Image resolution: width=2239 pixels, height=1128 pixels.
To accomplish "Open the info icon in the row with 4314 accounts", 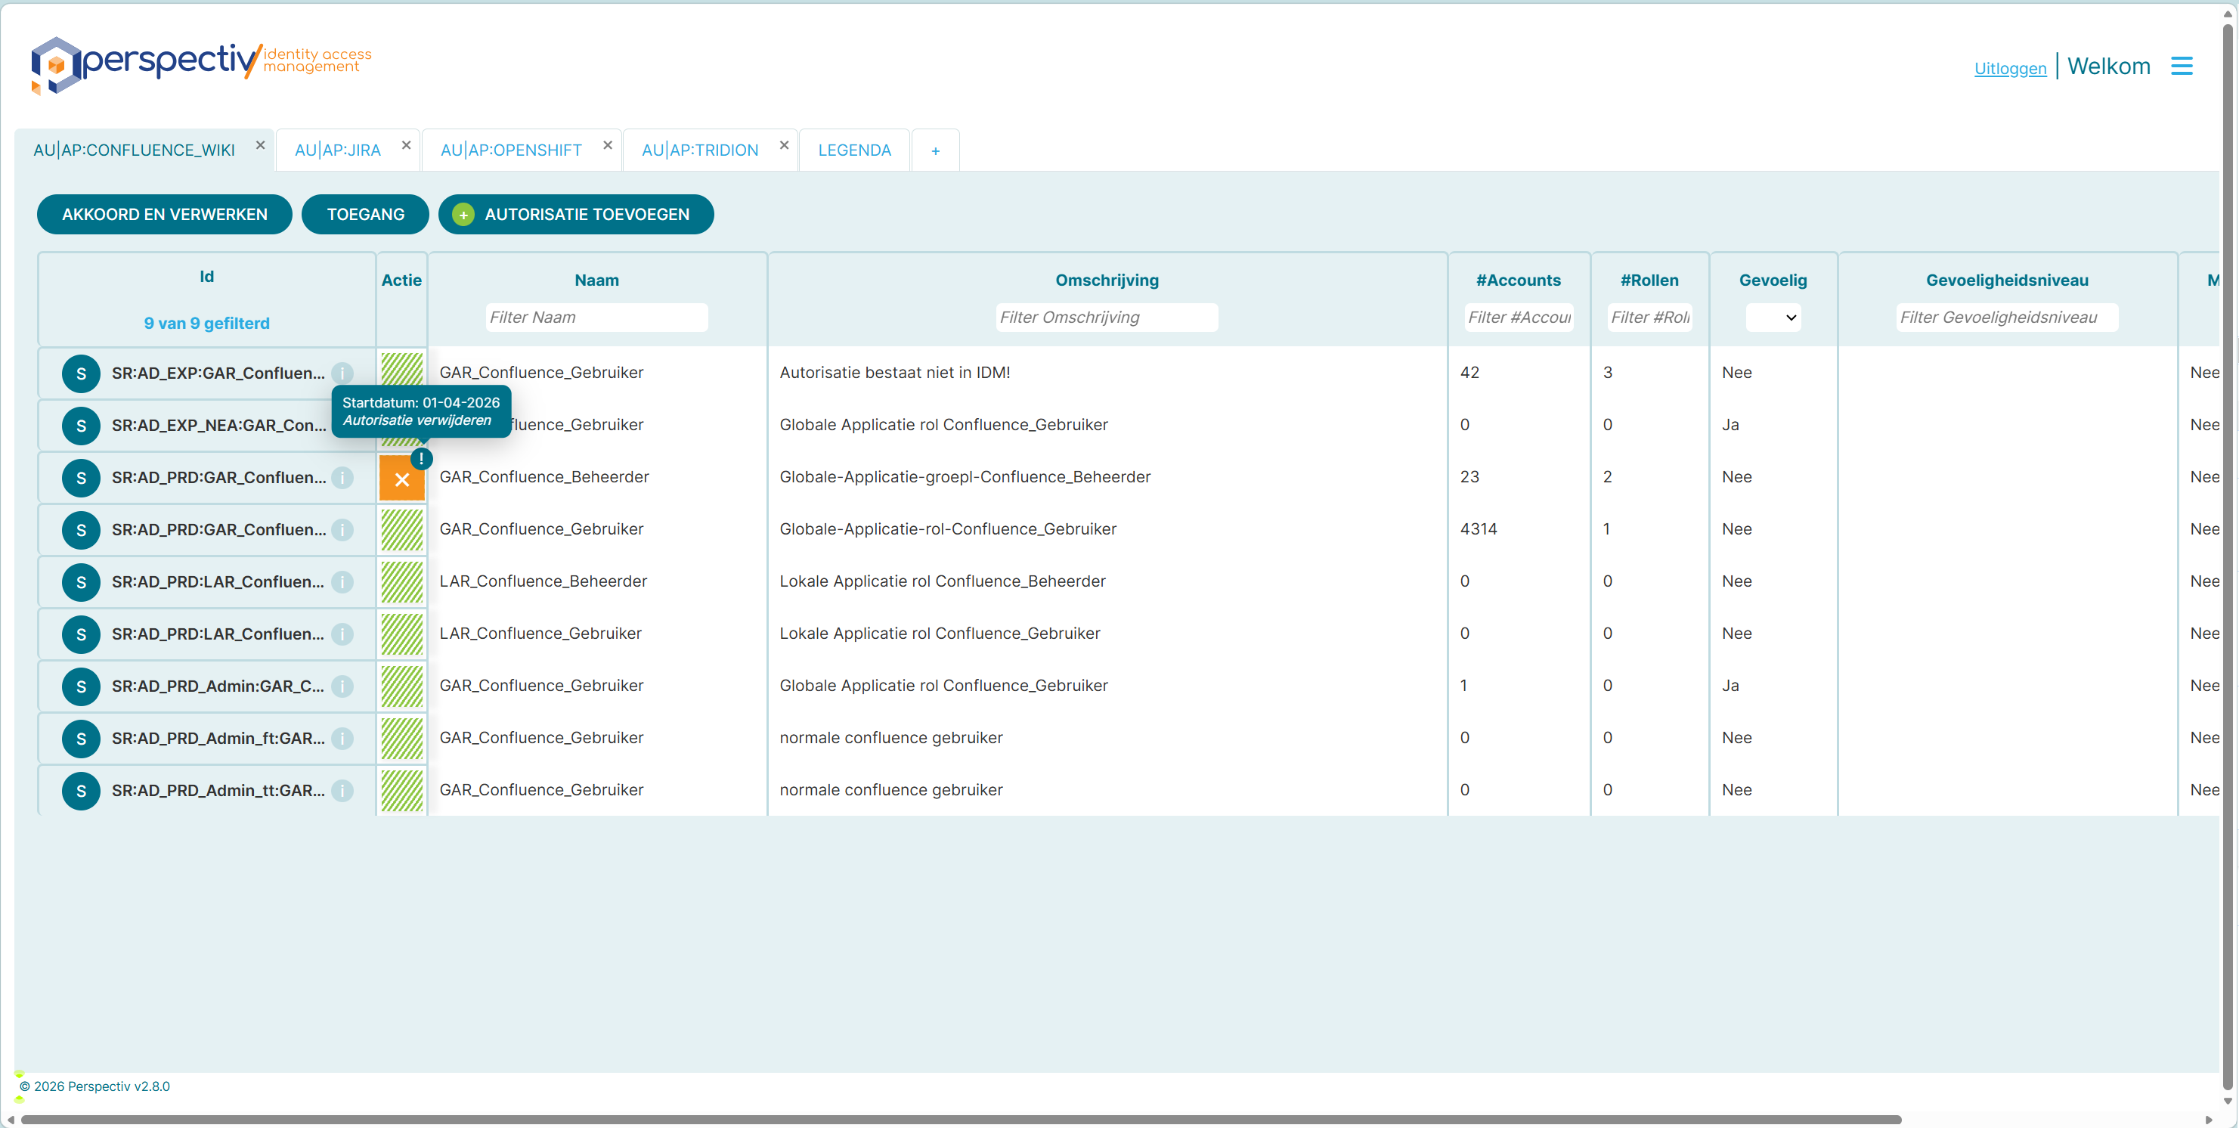I will tap(342, 530).
